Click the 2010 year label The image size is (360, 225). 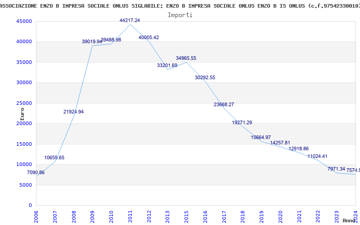coord(111,217)
